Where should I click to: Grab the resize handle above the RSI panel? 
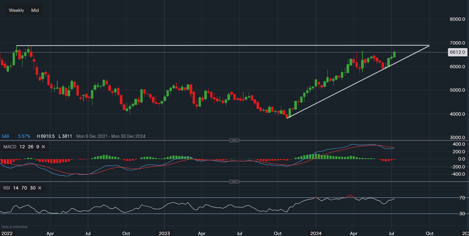(x=234, y=182)
